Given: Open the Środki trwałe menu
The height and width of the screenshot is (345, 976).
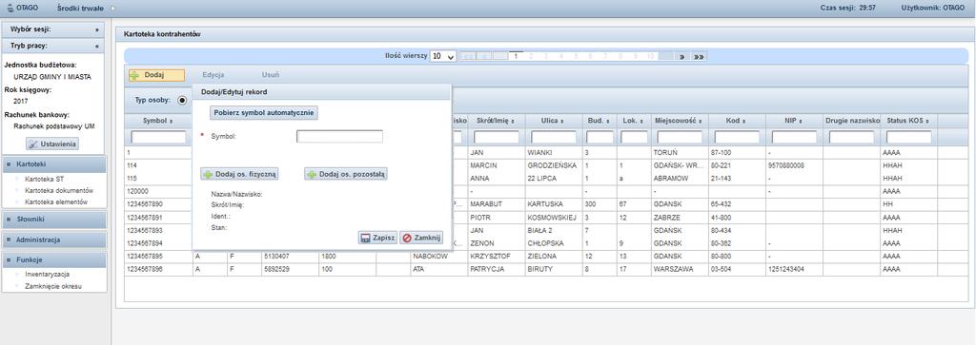Looking at the screenshot, I should (x=80, y=8).
